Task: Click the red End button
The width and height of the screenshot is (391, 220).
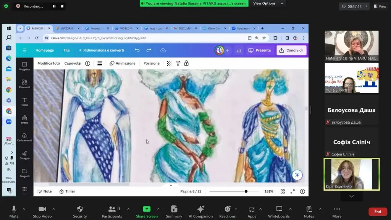Action: [377, 212]
